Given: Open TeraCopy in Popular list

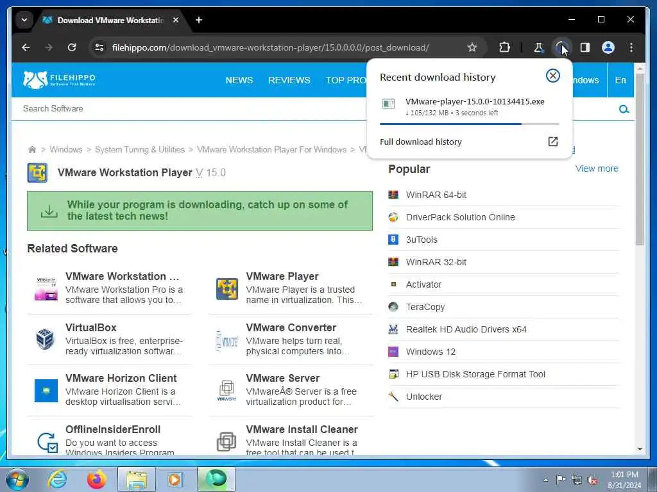Looking at the screenshot, I should pos(425,307).
